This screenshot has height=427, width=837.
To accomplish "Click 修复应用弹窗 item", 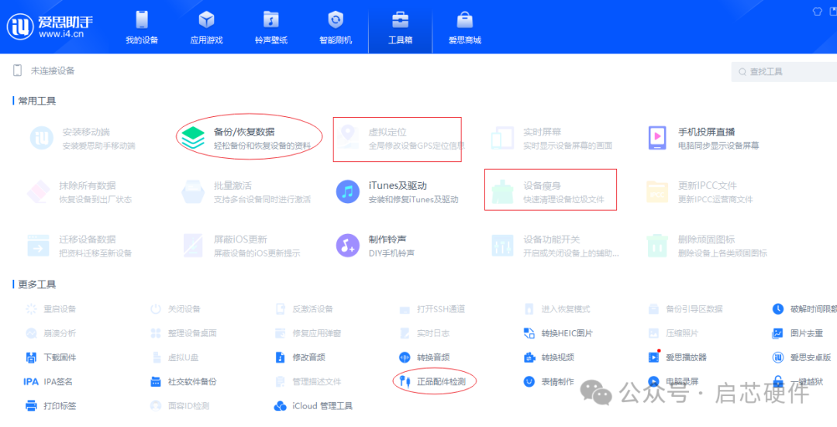I will [x=308, y=333].
